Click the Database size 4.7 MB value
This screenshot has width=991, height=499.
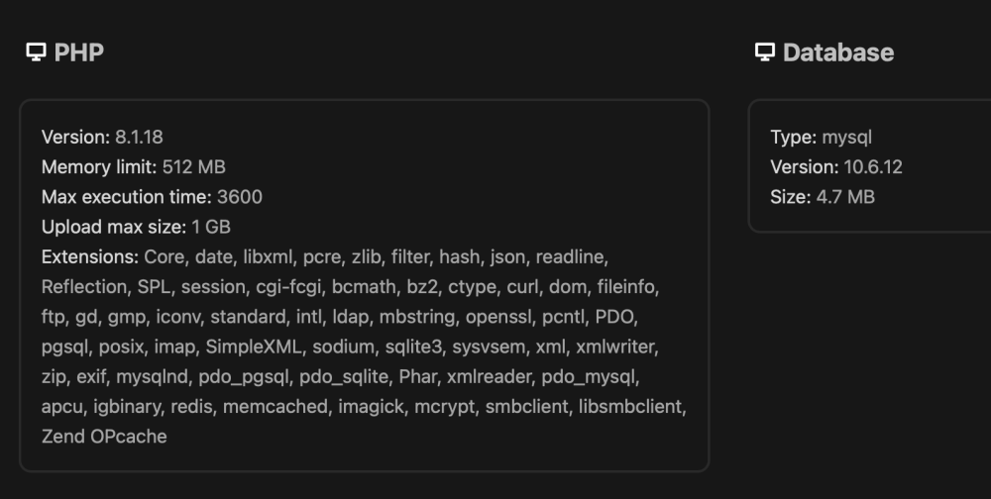click(845, 197)
